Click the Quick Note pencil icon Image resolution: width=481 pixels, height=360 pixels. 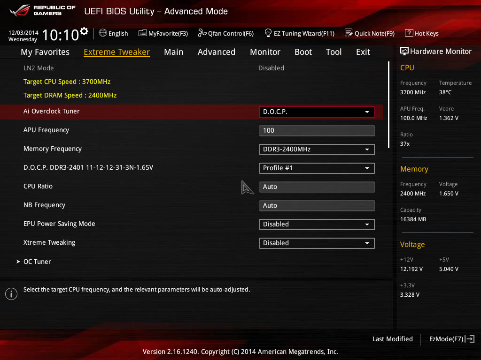[349, 33]
